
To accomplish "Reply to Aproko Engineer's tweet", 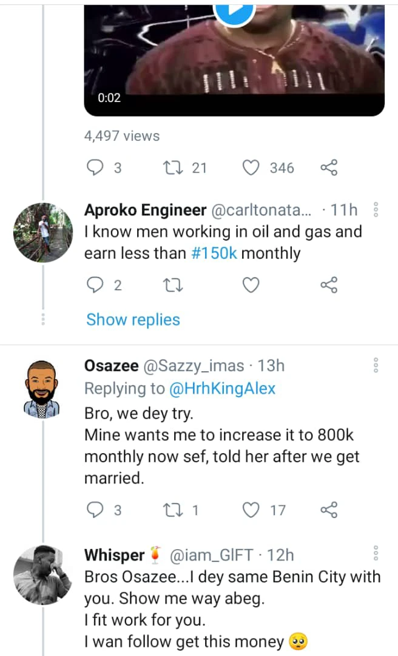I will 96,285.
